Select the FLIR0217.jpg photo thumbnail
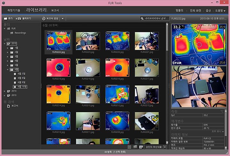 tap(147, 68)
